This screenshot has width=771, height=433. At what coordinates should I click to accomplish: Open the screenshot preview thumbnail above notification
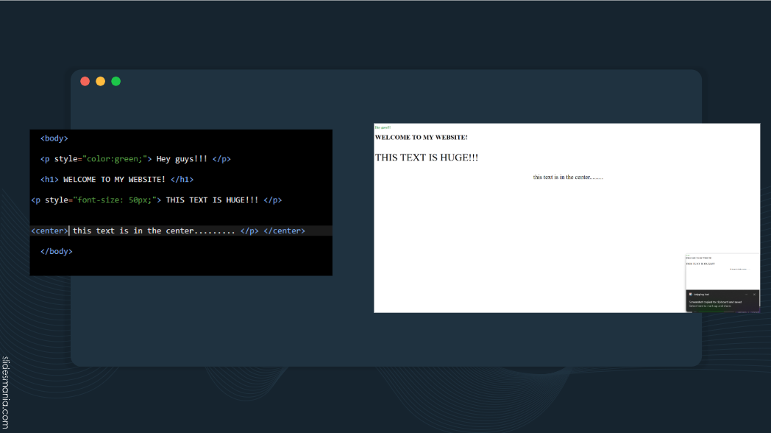click(x=722, y=271)
